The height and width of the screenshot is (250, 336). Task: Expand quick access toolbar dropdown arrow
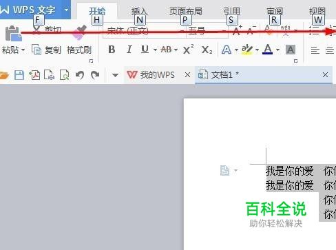click(115, 75)
